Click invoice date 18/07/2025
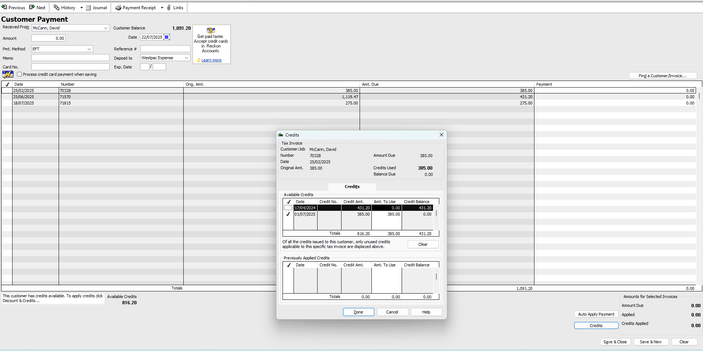Viewport: 703px width, 351px height. tap(24, 103)
